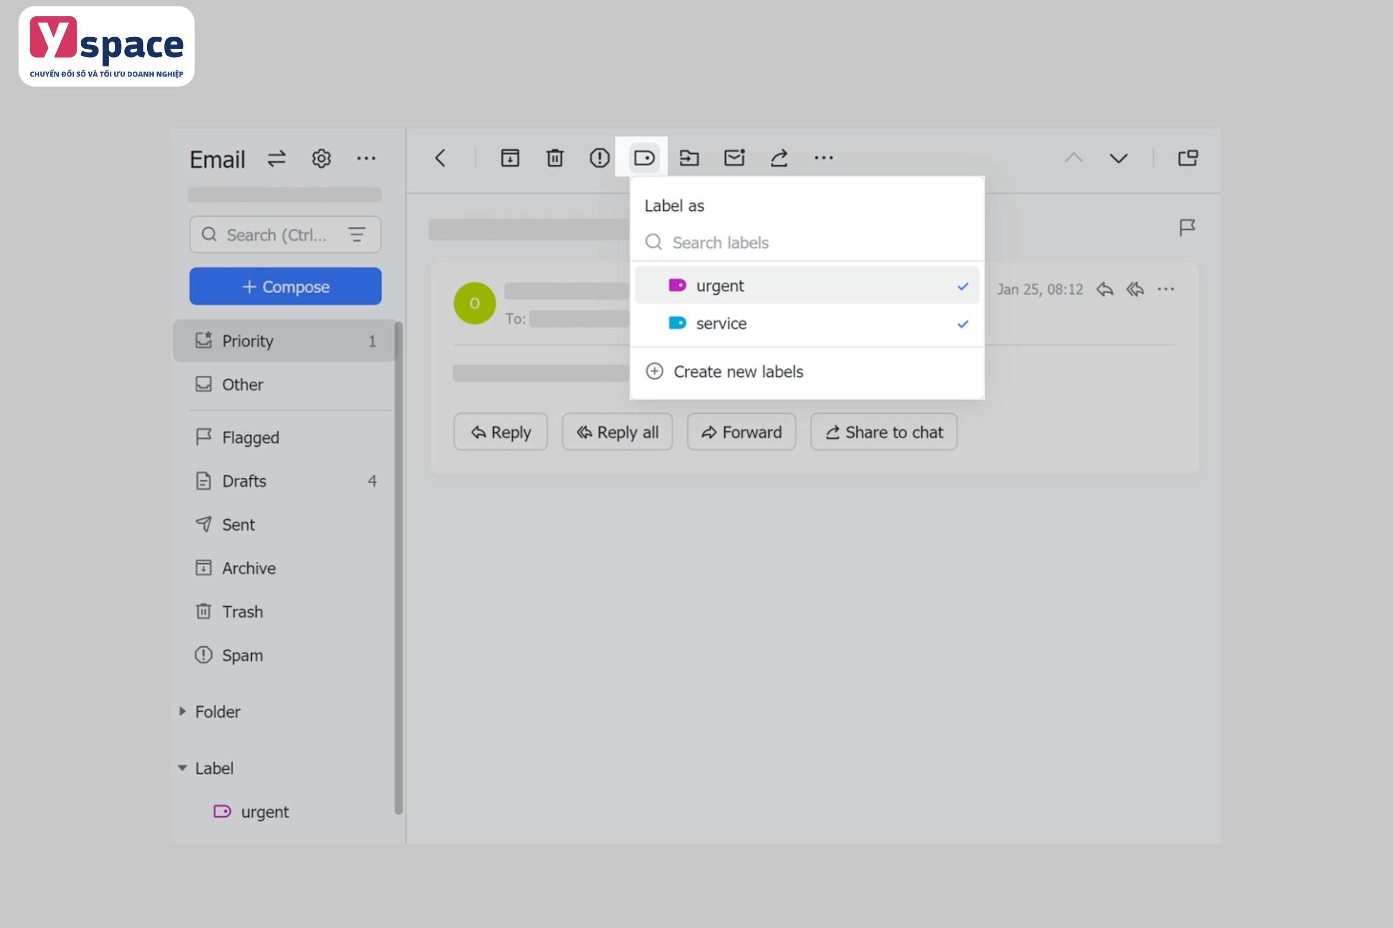Click reply-all icon beside Jan 25 date
The width and height of the screenshot is (1393, 928).
(1135, 290)
